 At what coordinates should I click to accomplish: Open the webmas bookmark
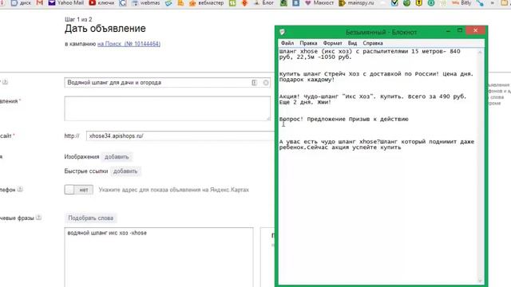tap(145, 3)
